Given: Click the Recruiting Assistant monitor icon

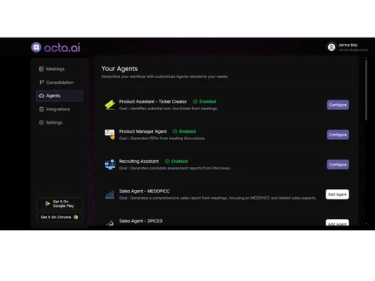Looking at the screenshot, I should tap(109, 164).
